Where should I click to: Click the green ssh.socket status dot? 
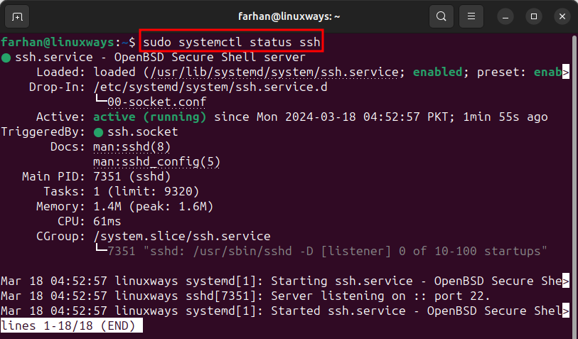(x=98, y=132)
